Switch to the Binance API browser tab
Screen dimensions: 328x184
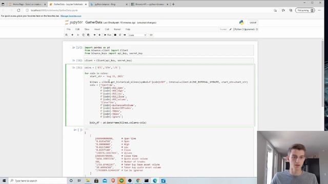150,4
